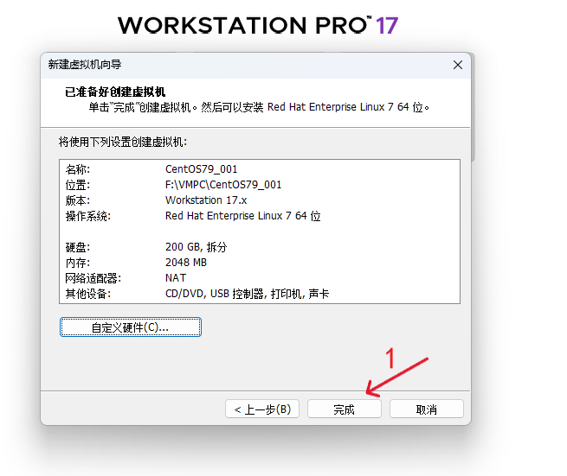Click the WORKSTATION PRO 17 logo

(258, 25)
